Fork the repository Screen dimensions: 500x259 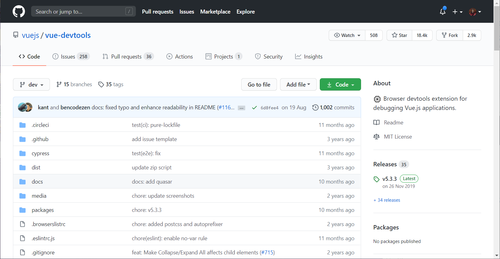[449, 35]
